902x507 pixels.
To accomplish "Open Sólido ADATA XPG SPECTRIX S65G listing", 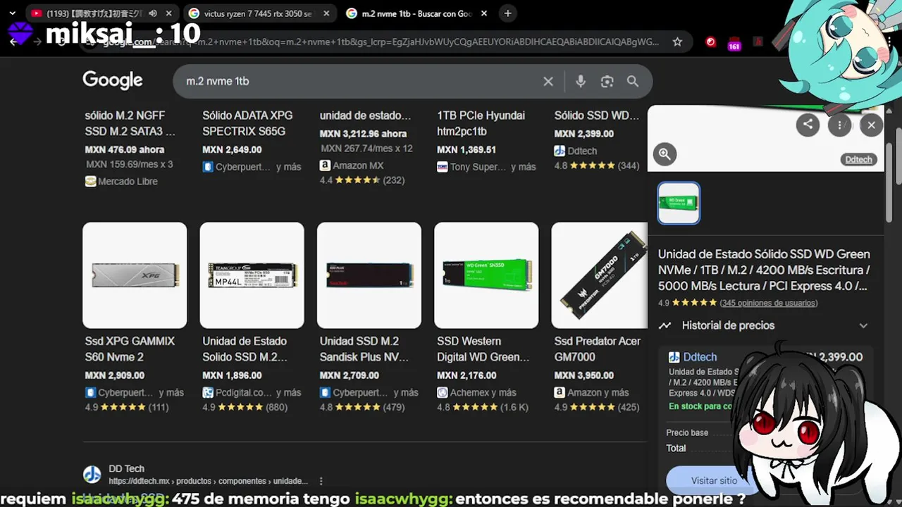I will [x=247, y=123].
